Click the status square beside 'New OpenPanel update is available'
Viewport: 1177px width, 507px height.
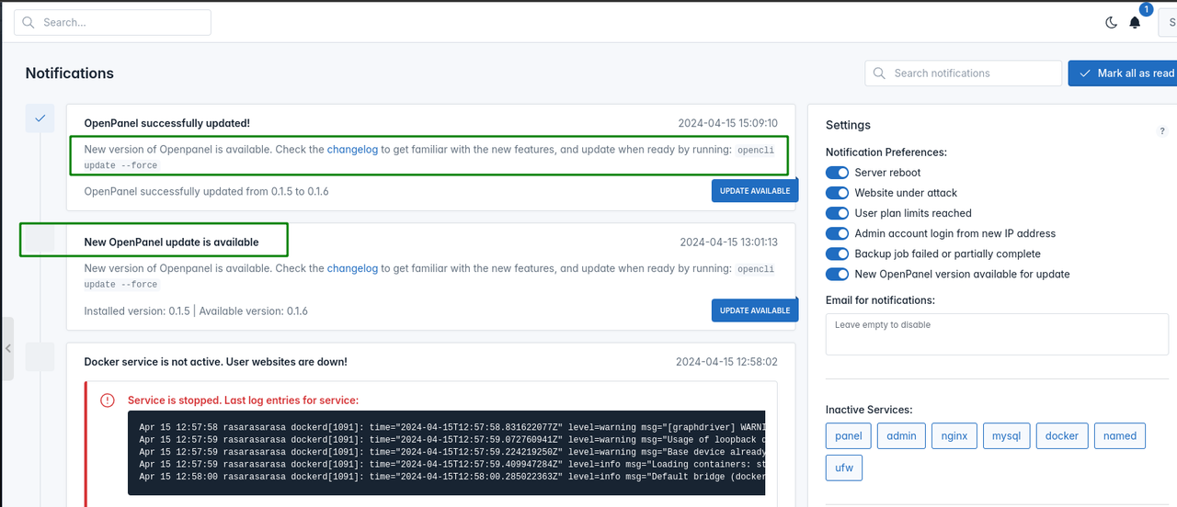point(40,239)
